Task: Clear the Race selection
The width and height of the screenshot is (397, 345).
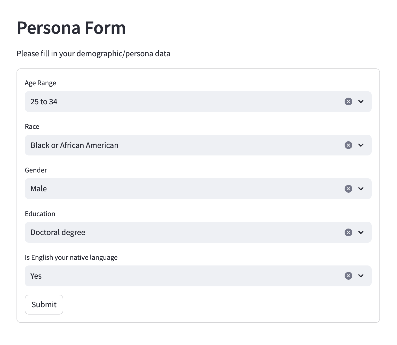Action: click(x=348, y=145)
